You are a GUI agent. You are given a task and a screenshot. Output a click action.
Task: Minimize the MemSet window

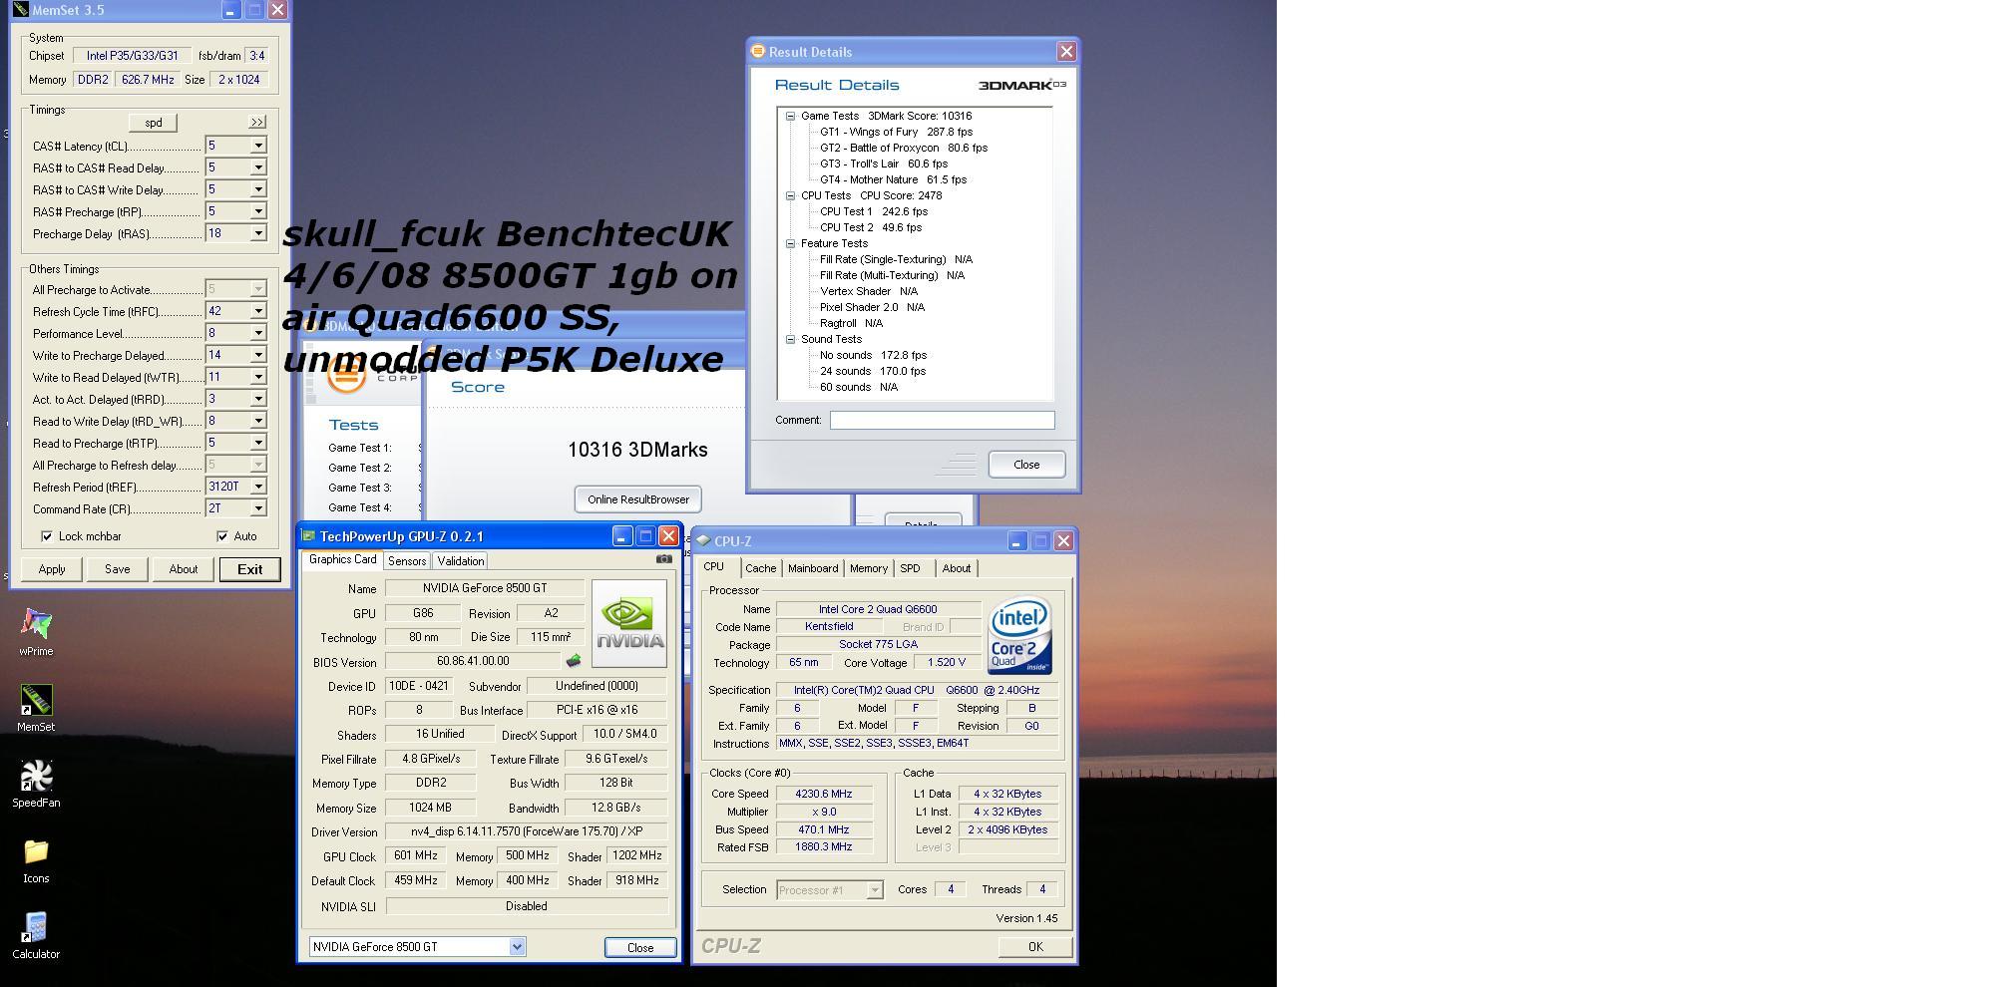(230, 10)
